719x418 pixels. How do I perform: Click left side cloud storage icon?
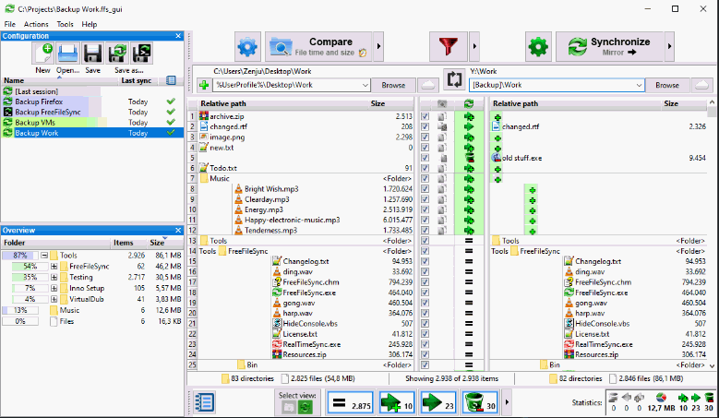[428, 85]
